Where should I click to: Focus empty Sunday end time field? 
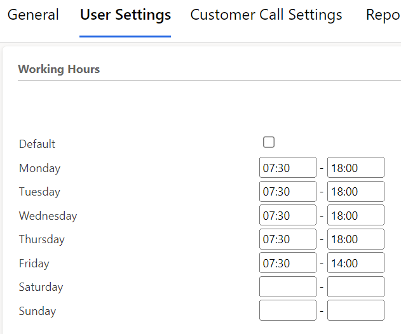coord(356,311)
